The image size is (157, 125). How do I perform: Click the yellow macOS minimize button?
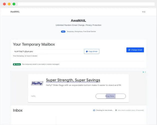9,4
